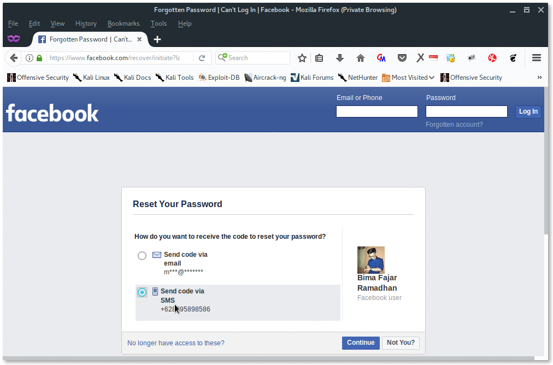Reload the page with the refresh icon
553x365 pixels.
point(202,58)
